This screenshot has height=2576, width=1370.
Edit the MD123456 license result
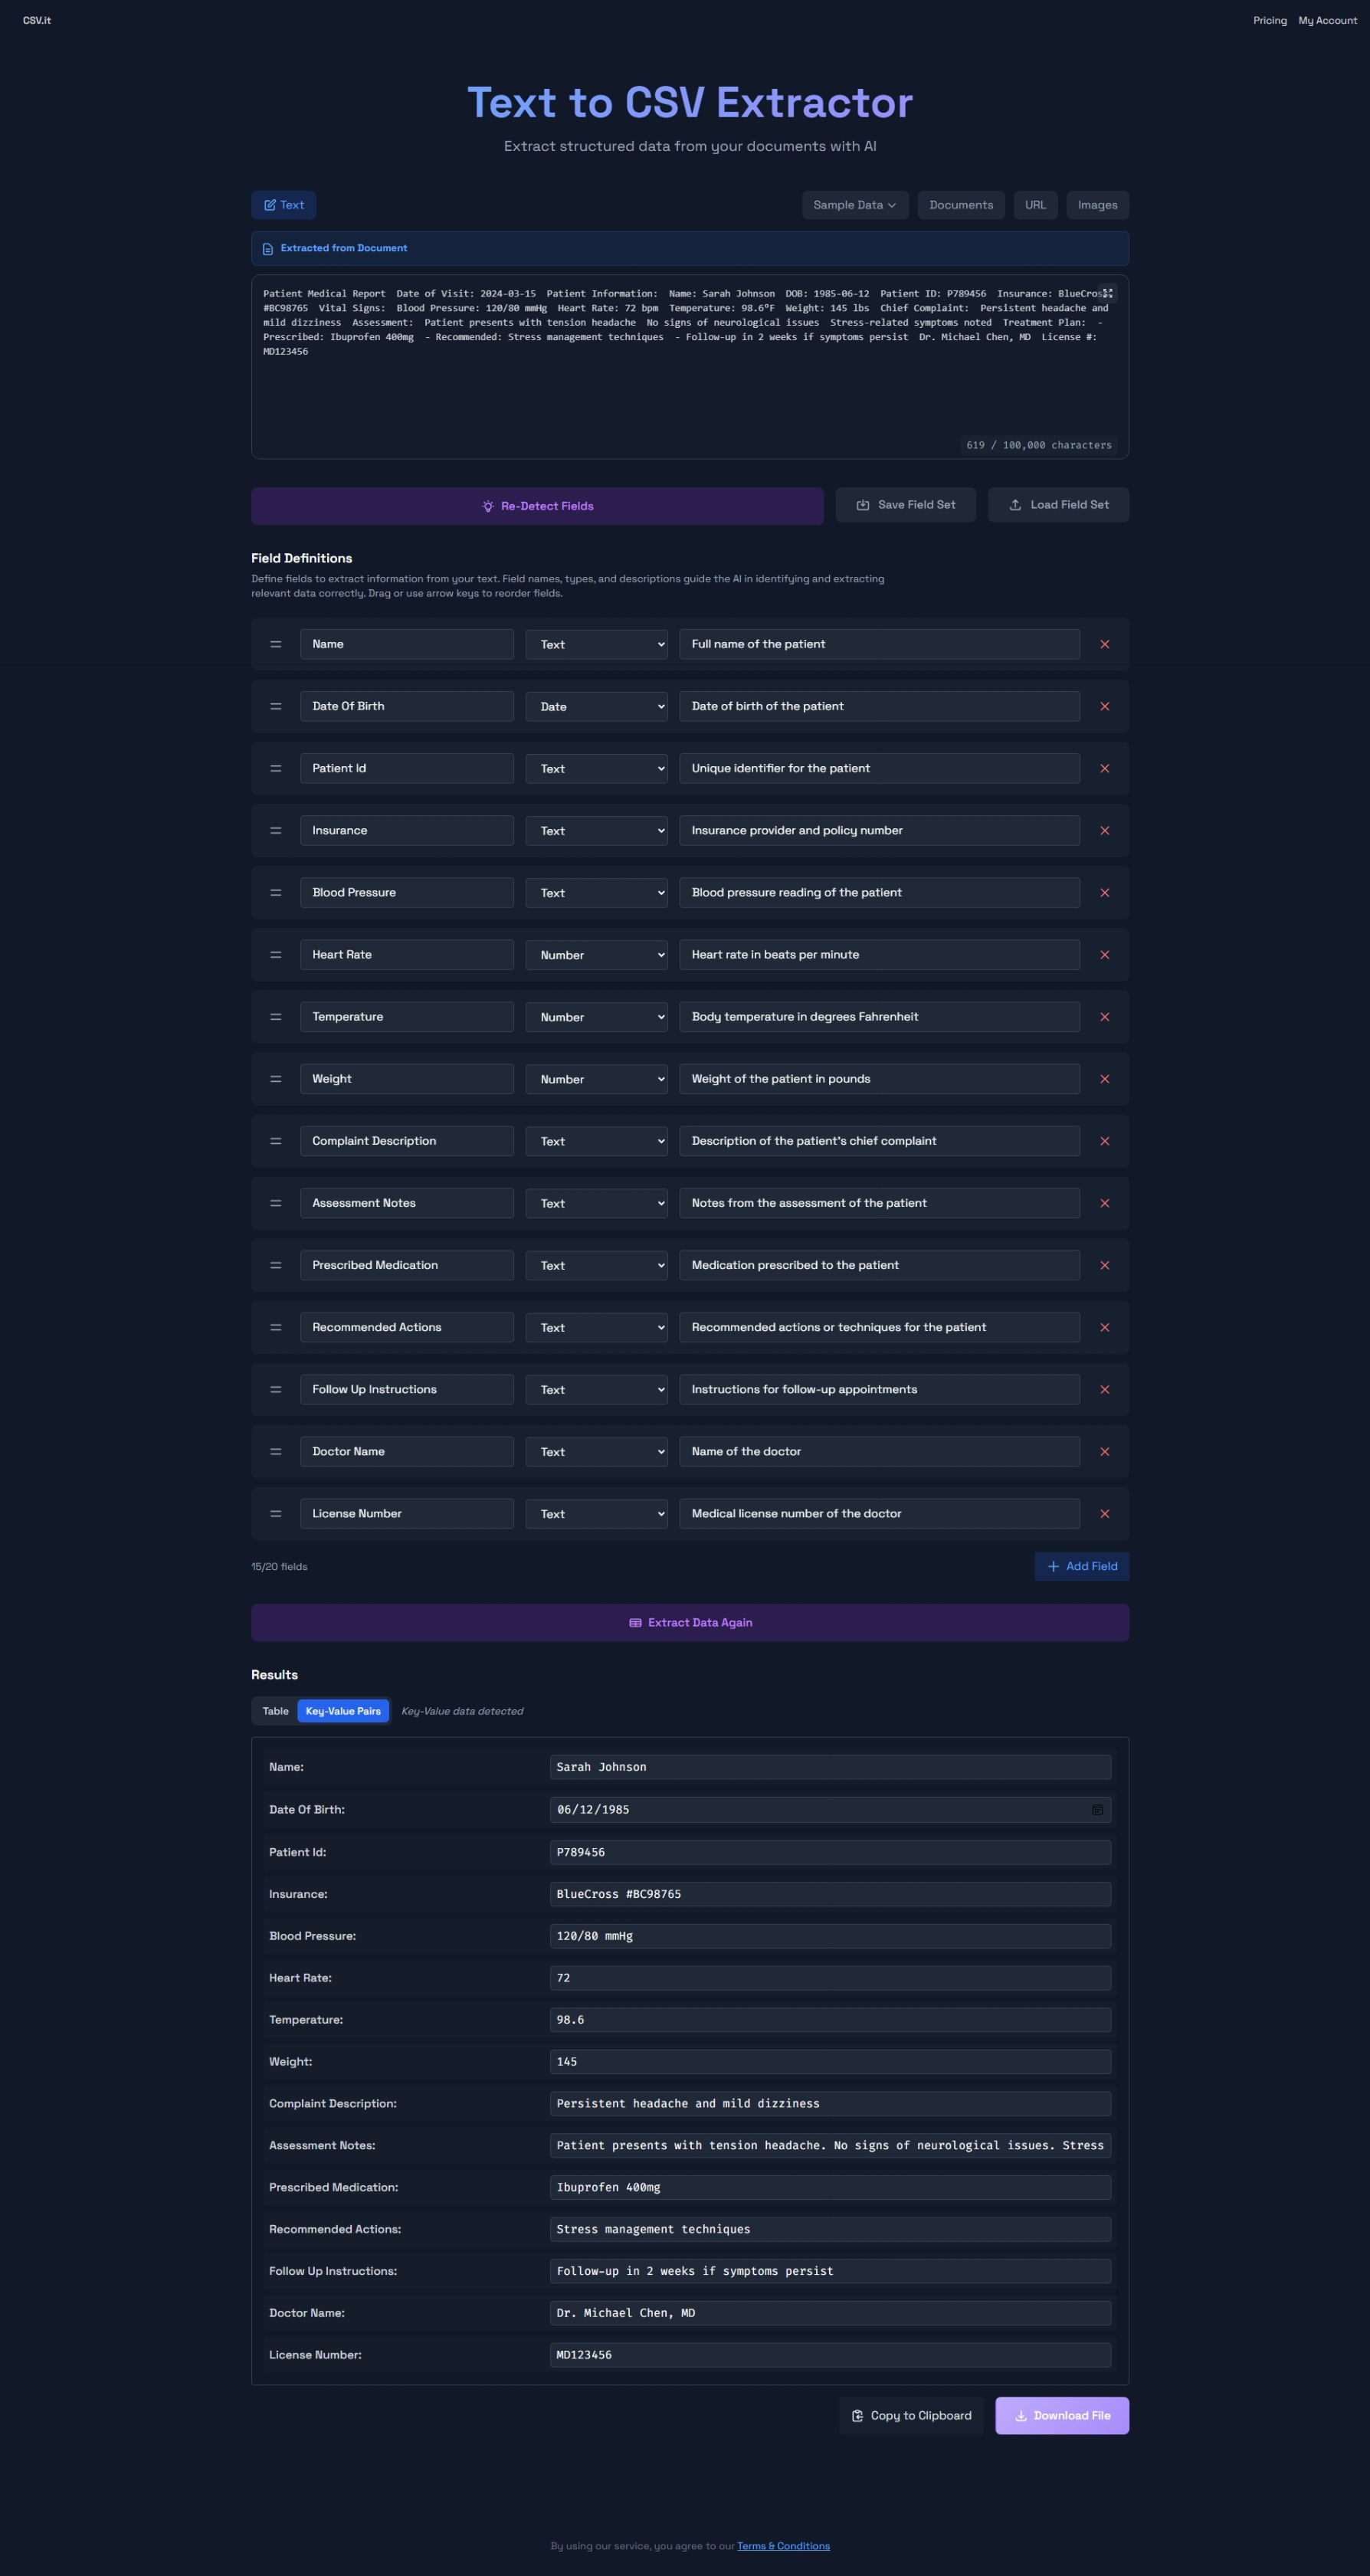(830, 2354)
